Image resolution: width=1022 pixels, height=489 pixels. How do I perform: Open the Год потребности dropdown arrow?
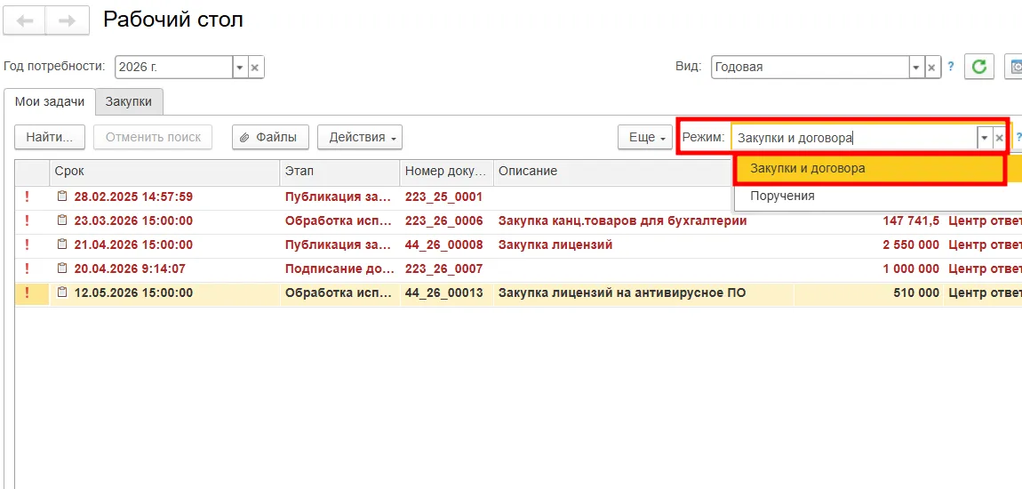tap(240, 68)
